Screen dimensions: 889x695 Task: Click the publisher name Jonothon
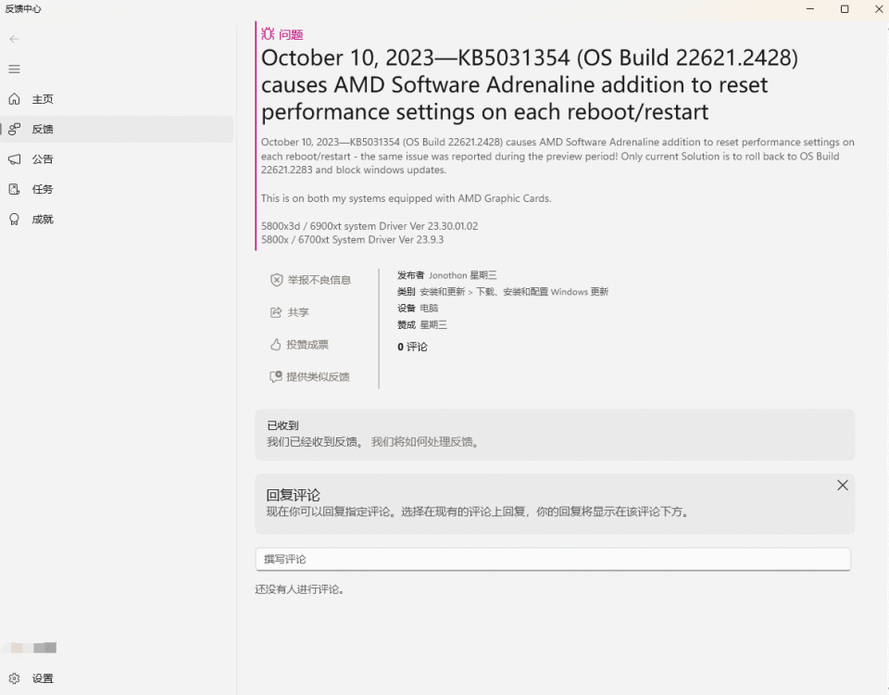click(x=448, y=275)
